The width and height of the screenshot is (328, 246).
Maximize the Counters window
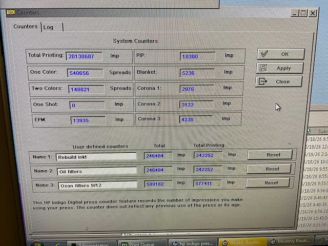(x=303, y=13)
